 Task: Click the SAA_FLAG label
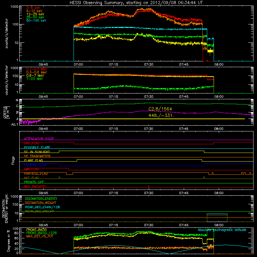click(x=31, y=169)
